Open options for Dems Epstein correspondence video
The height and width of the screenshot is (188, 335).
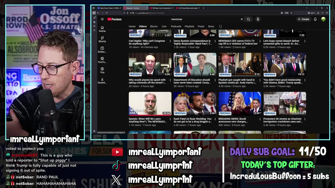(x=215, y=41)
